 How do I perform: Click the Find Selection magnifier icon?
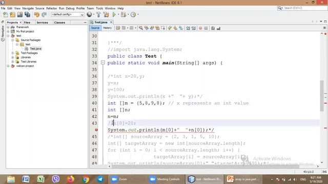point(141,28)
